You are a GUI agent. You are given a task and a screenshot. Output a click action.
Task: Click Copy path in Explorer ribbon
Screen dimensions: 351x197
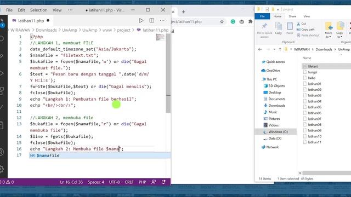(x=305, y=30)
